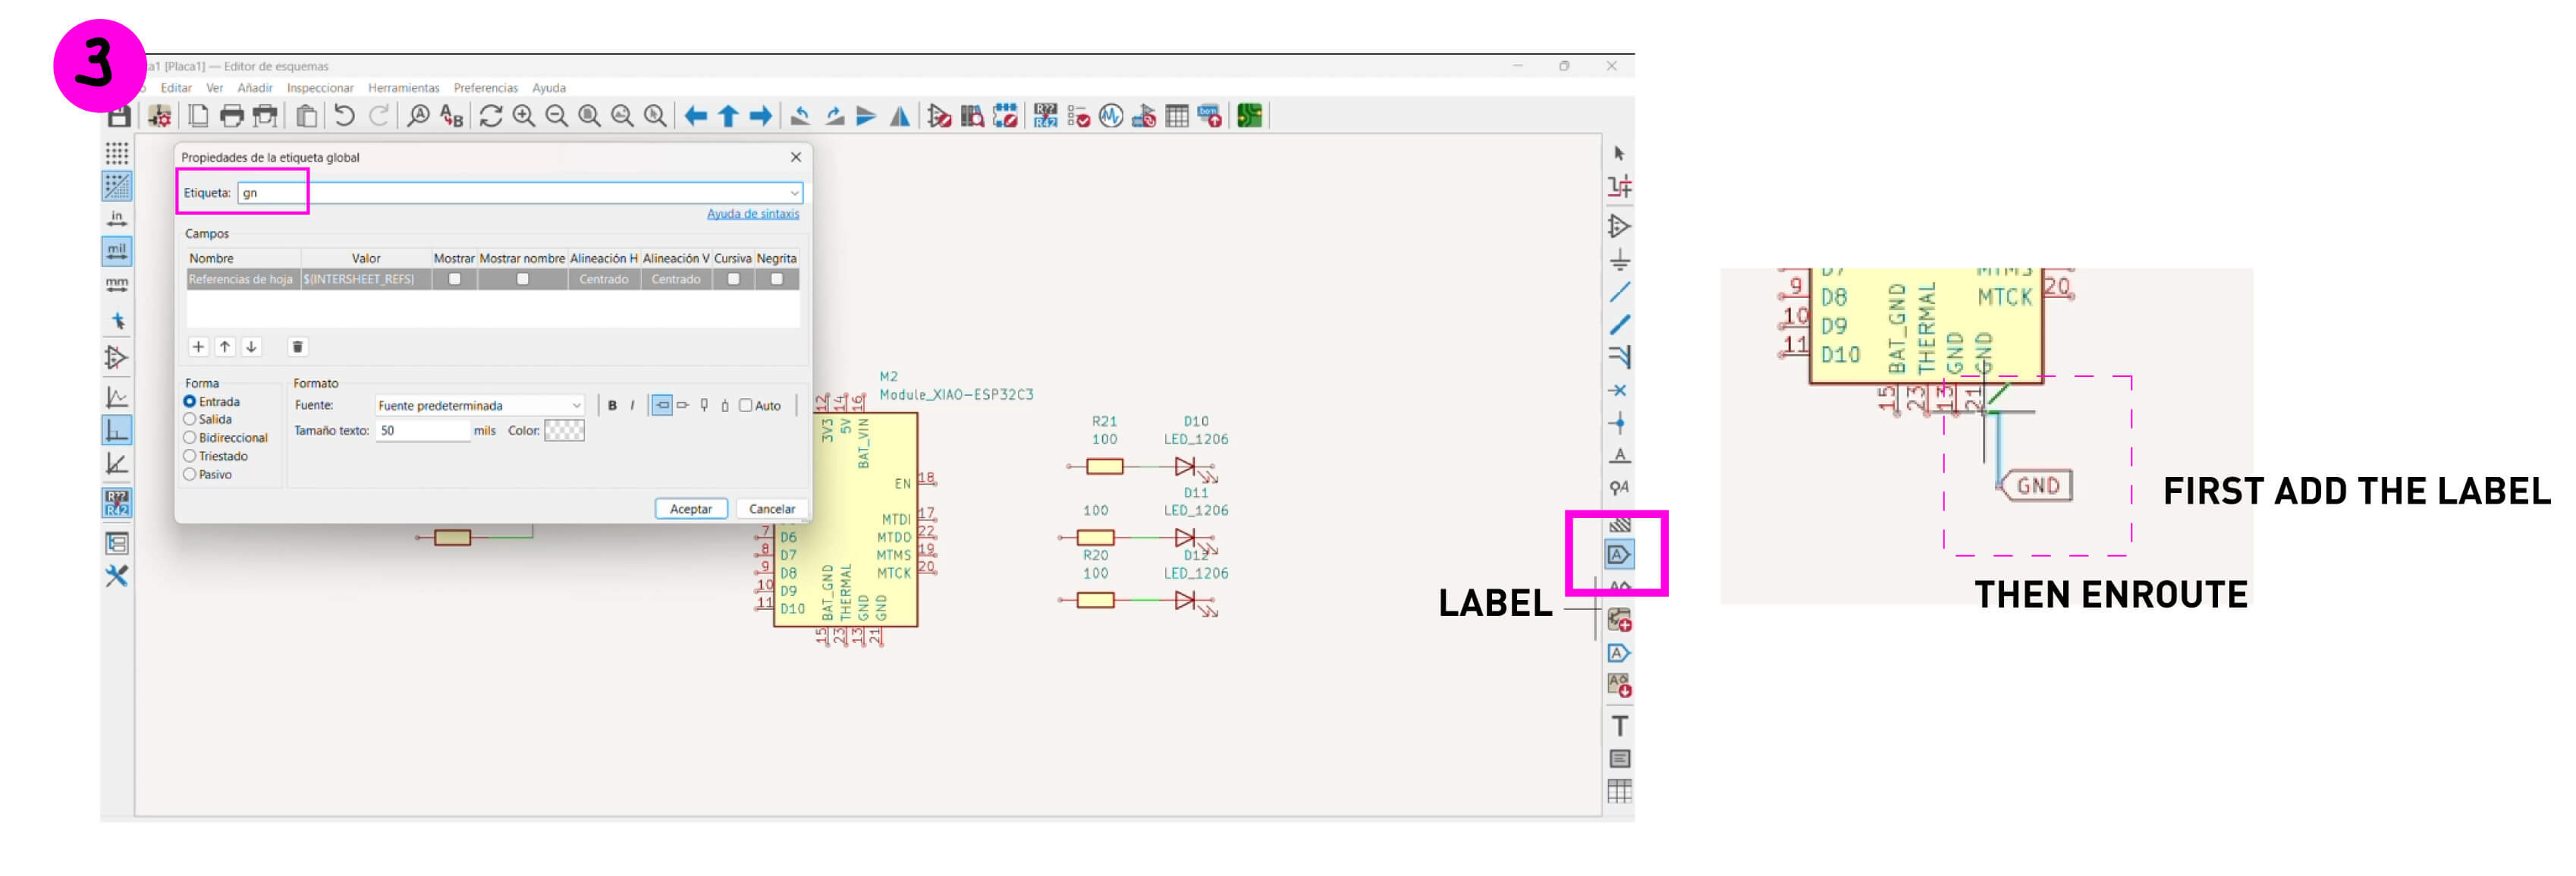Viewport: 2576px width, 876px height.
Task: Open the Fuente font dropdown
Action: tap(480, 405)
